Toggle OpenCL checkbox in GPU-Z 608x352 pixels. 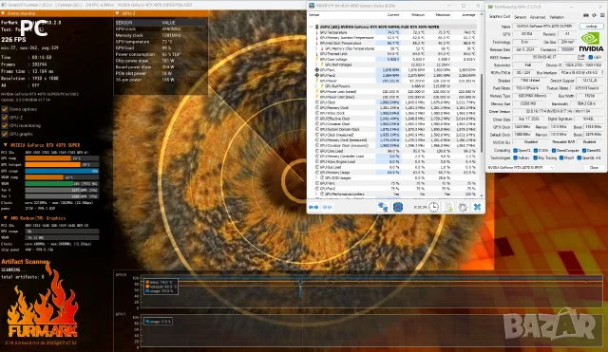pyautogui.click(x=515, y=150)
